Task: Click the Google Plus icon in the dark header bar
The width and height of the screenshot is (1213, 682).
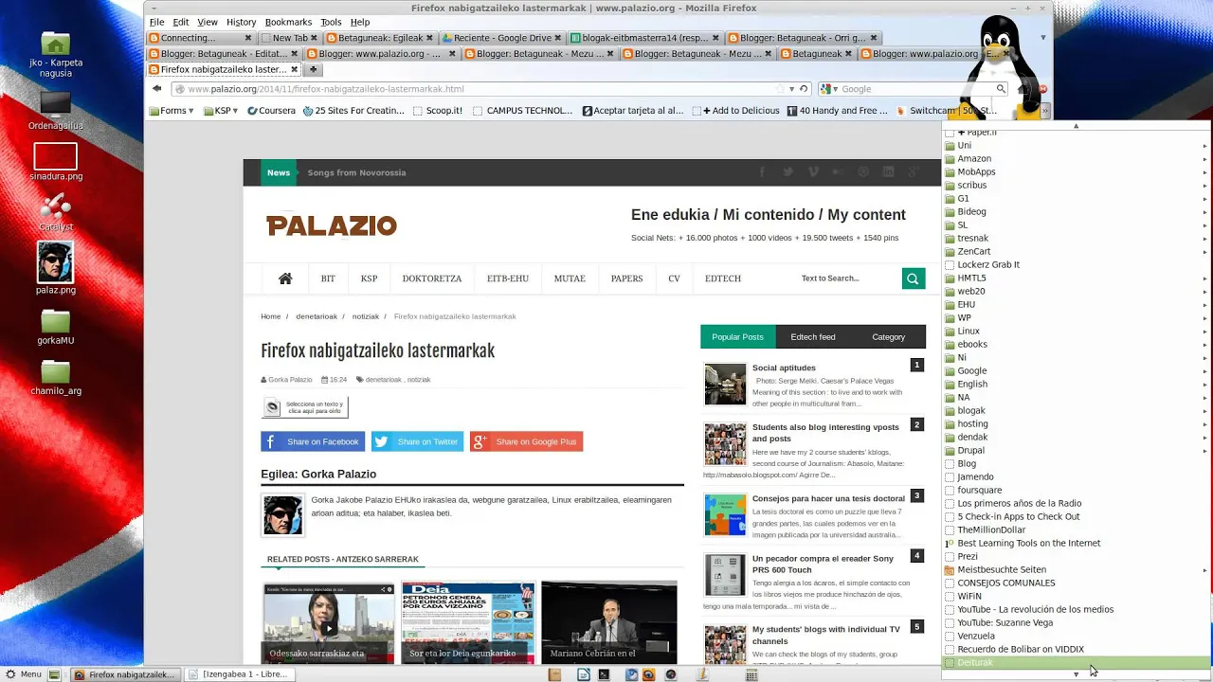Action: (x=913, y=172)
